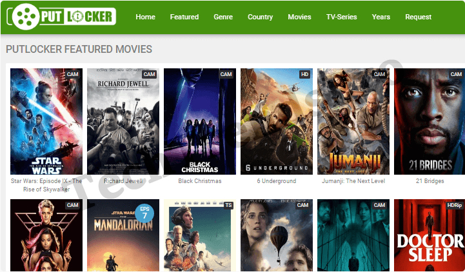
Task: Open the Featured section
Action: click(x=184, y=17)
